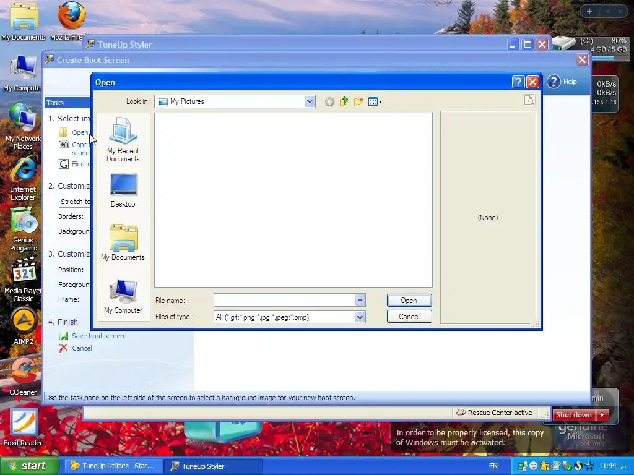The width and height of the screenshot is (634, 475).
Task: Click Cancel link under Finish
Action: coord(82,348)
